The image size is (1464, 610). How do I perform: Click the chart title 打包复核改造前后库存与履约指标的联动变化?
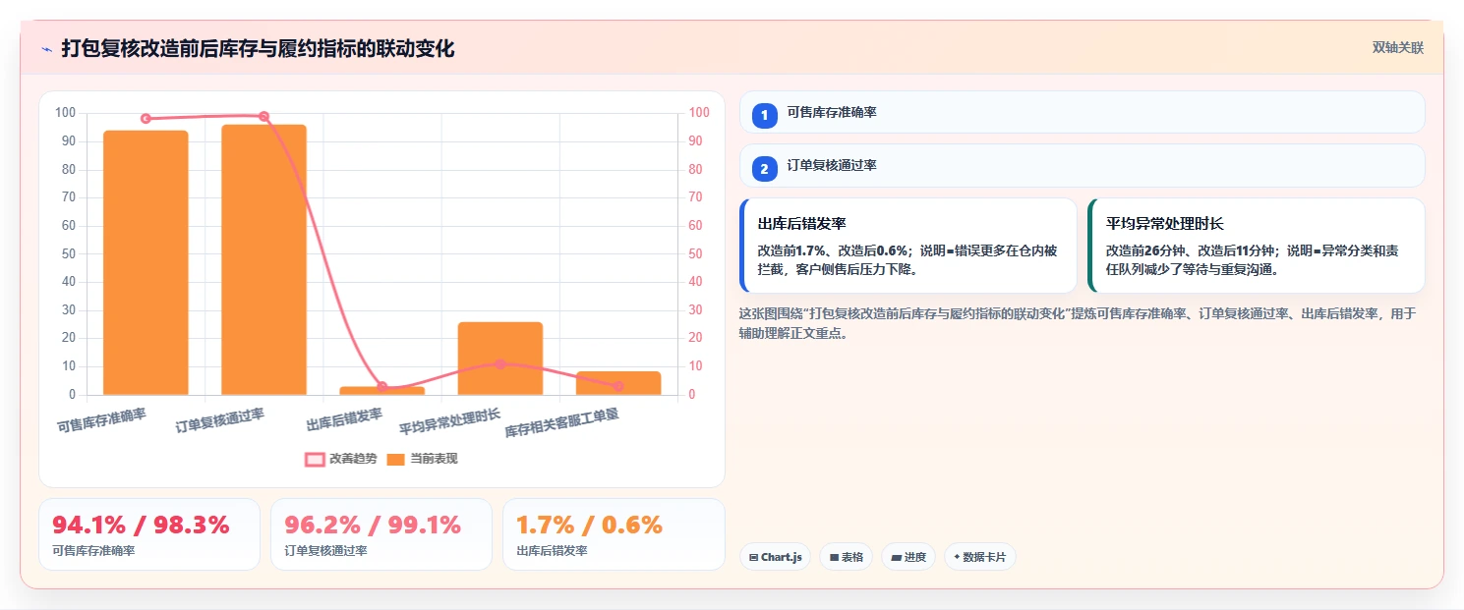[258, 48]
